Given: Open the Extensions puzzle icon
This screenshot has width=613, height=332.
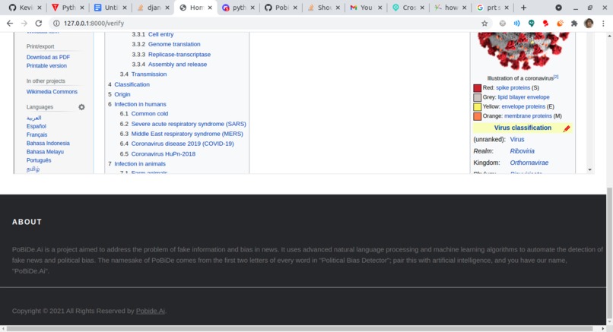Looking at the screenshot, I should 574,24.
